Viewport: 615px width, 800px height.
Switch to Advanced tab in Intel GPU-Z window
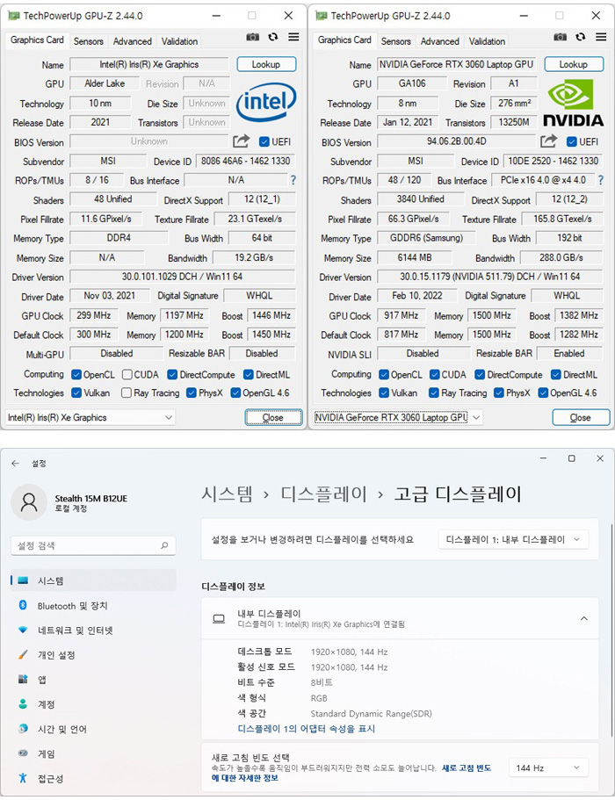click(132, 41)
